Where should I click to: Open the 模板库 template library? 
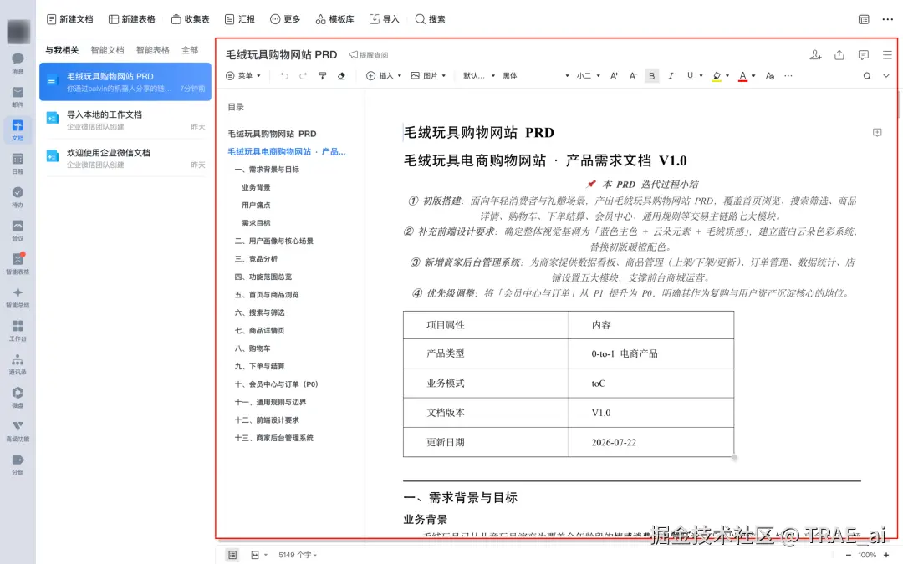point(334,19)
